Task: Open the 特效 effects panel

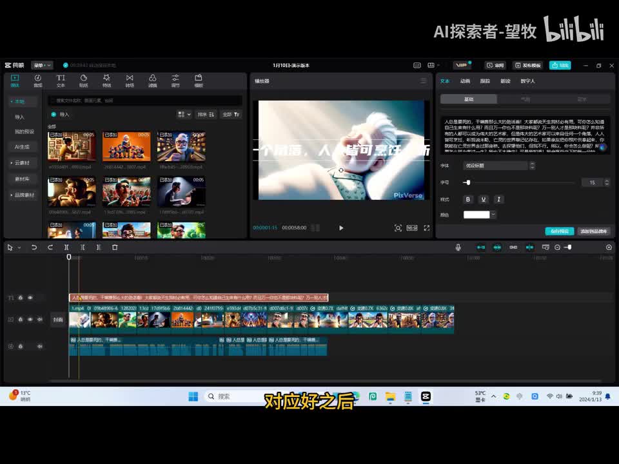Action: pyautogui.click(x=106, y=80)
